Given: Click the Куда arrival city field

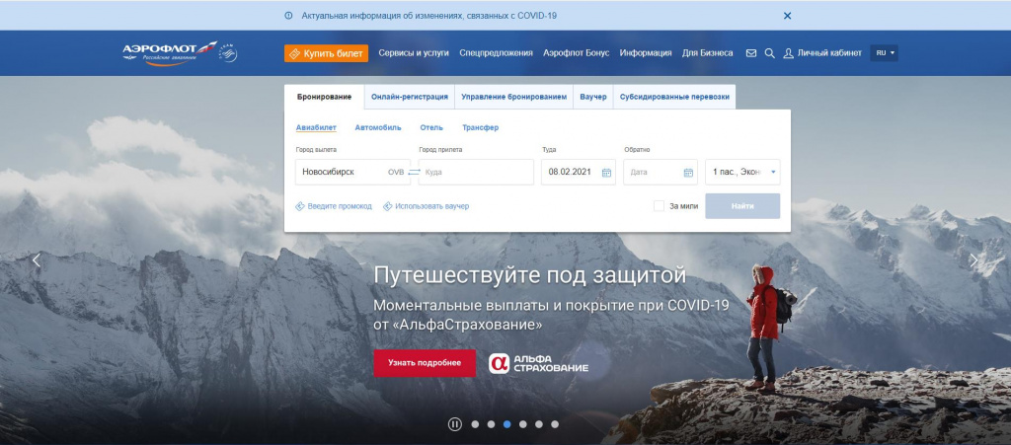Looking at the screenshot, I should (x=476, y=173).
